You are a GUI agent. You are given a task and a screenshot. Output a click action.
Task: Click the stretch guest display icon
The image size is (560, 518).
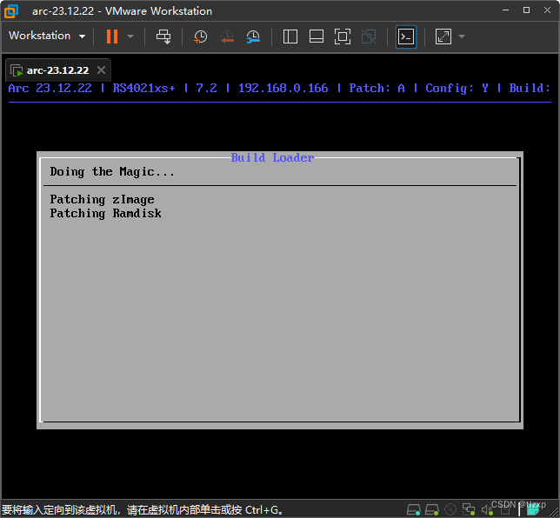tap(443, 37)
